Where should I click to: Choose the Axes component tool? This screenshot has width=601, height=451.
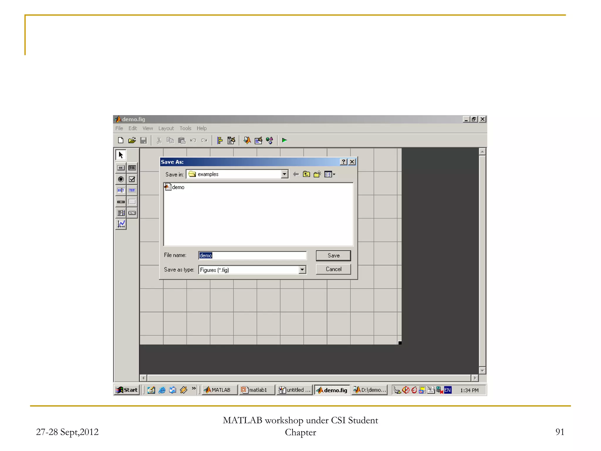[121, 224]
